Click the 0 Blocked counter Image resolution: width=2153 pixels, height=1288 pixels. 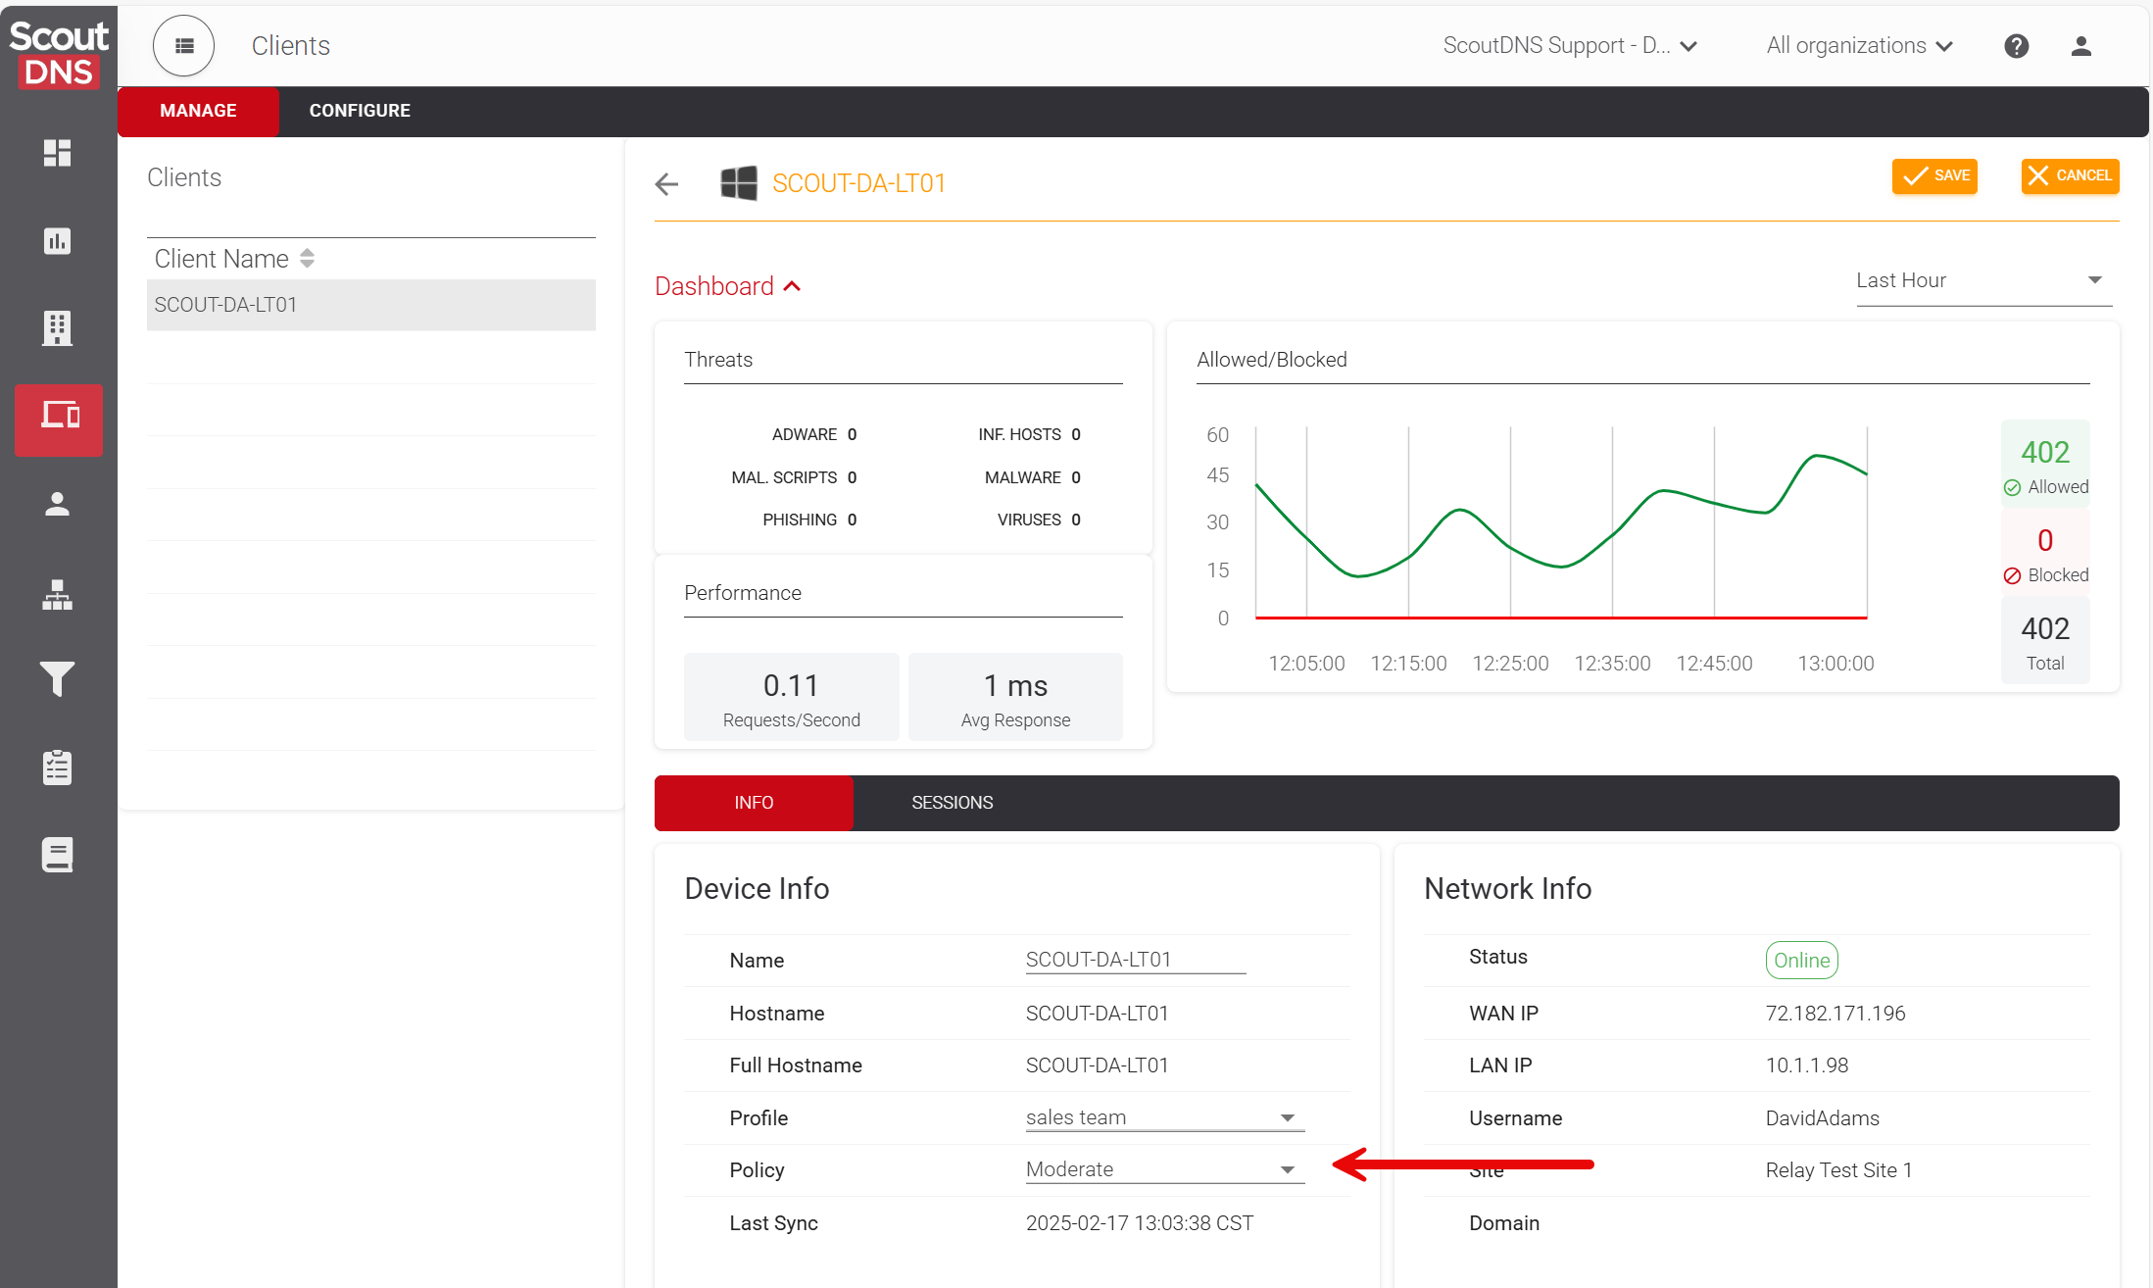click(x=2045, y=552)
